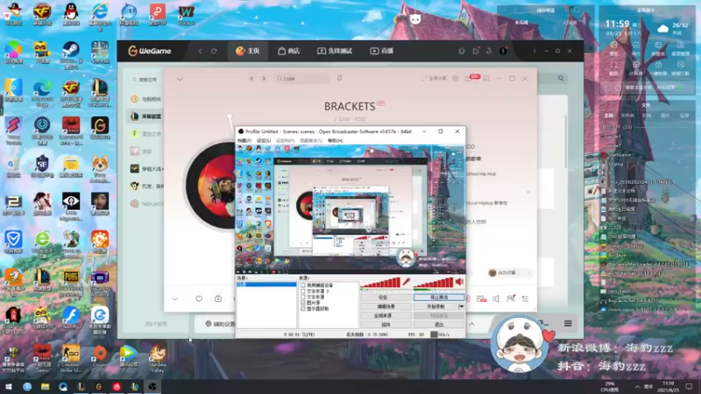This screenshot has height=394, width=701.
Task: Click OBS 开始录制 start recording button
Action: tap(435, 306)
